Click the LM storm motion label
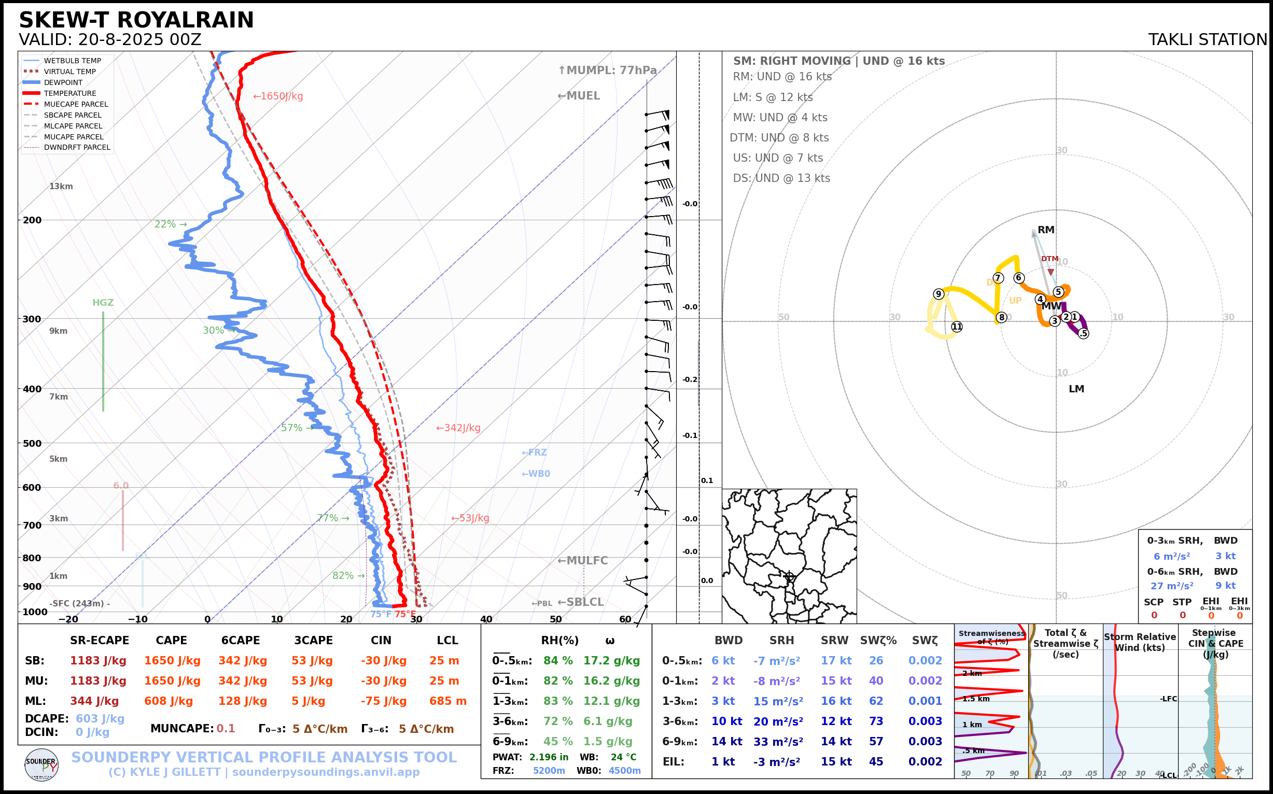 pyautogui.click(x=1076, y=389)
